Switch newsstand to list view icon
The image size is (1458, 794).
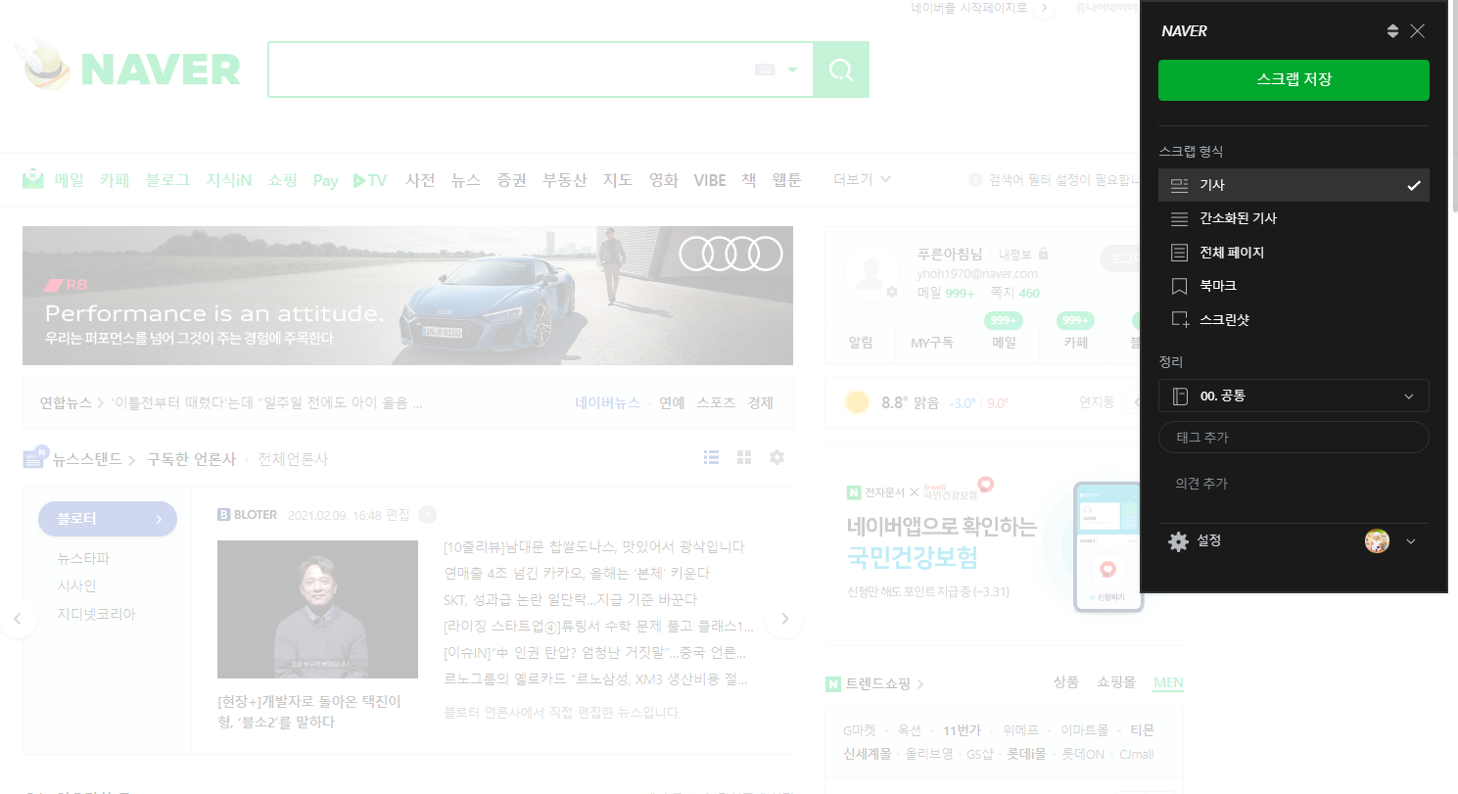[713, 457]
